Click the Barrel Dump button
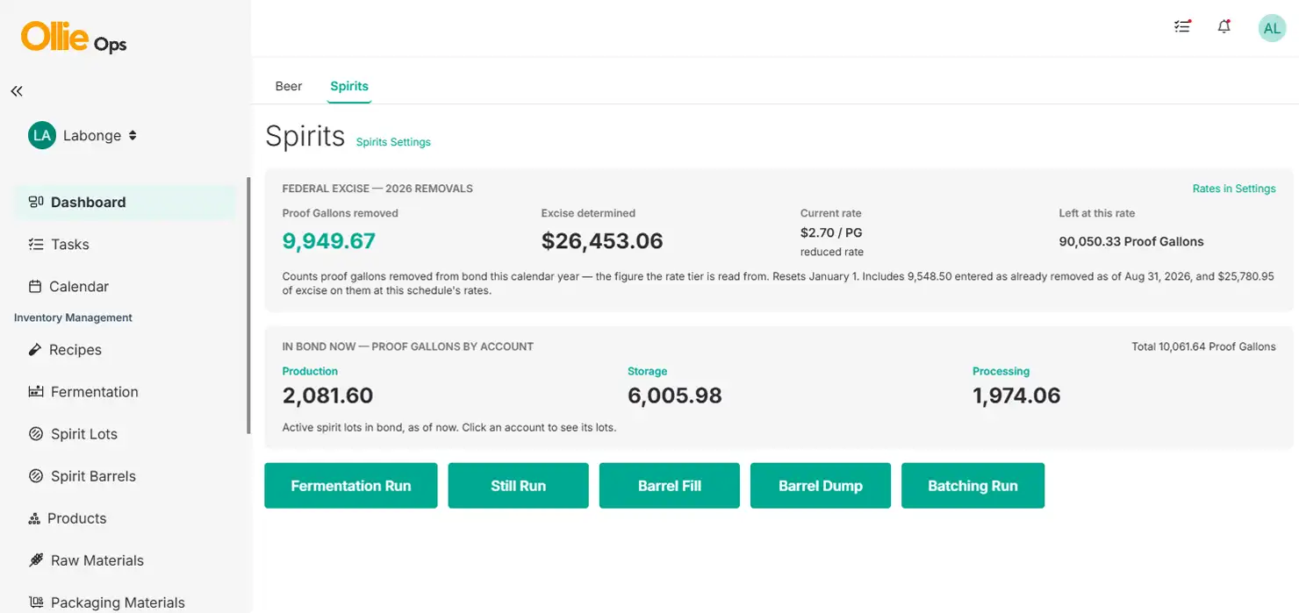The image size is (1299, 613). point(821,486)
